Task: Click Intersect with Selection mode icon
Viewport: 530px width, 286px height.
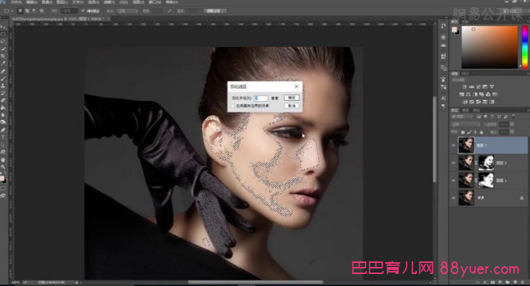Action: click(41, 11)
